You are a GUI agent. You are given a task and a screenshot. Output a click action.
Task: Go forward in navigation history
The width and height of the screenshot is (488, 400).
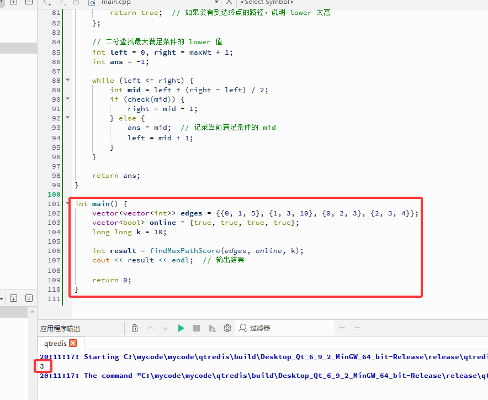pos(62,3)
